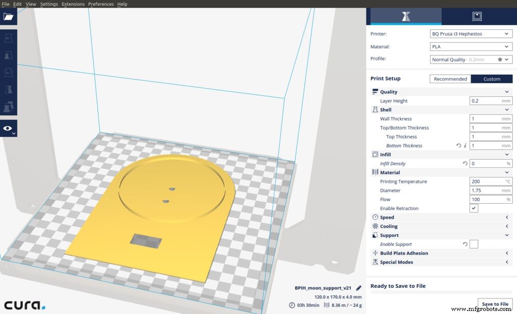Viewport: 517px width, 314px height.
Task: Switch to the Recommended print setup tab
Action: pyautogui.click(x=450, y=79)
